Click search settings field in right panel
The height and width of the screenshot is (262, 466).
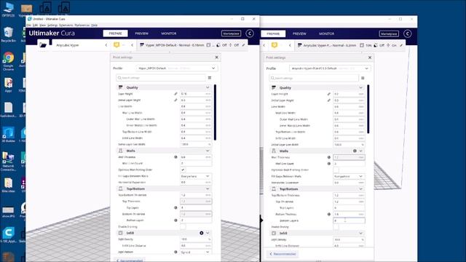314,78
